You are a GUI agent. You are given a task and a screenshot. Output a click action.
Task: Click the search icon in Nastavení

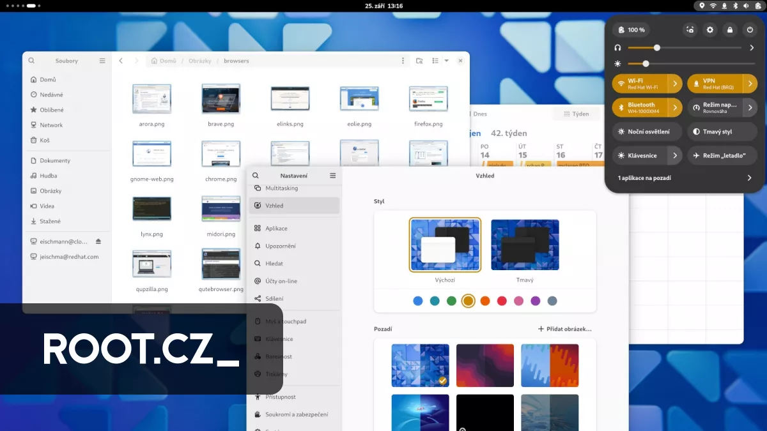point(255,175)
